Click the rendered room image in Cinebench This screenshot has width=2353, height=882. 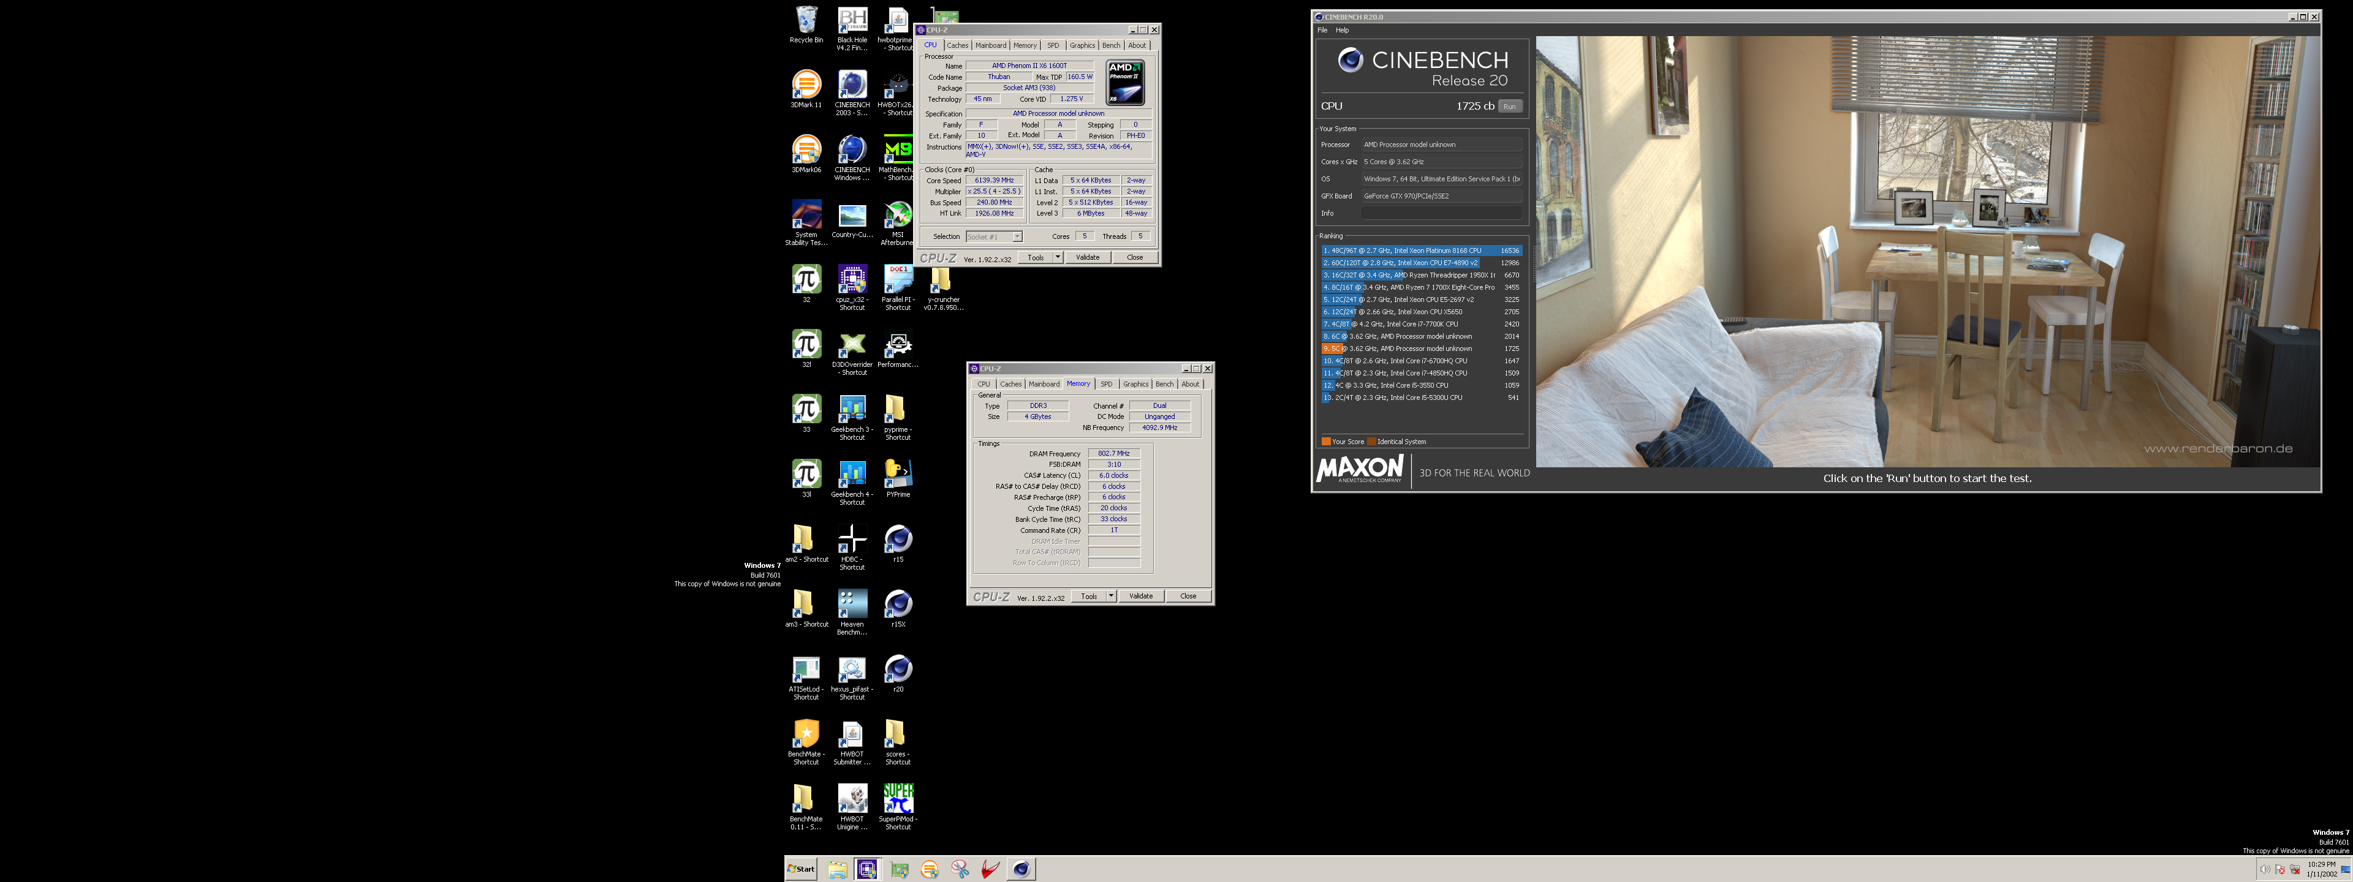click(1927, 251)
